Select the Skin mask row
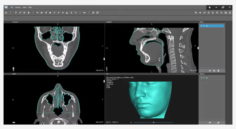This screenshot has width=236, height=129. [x=212, y=26]
